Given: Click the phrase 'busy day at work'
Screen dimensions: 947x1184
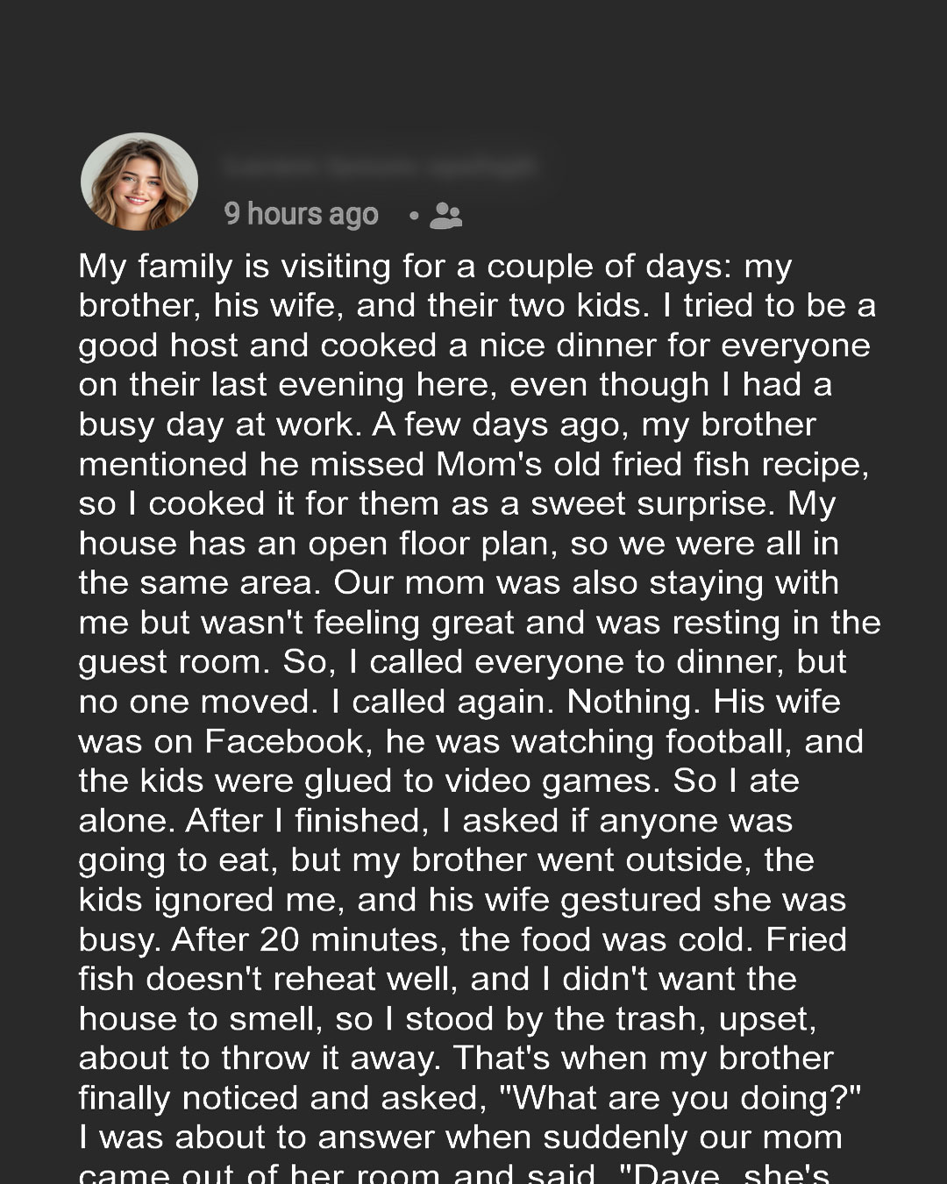Looking at the screenshot, I should 219,425.
